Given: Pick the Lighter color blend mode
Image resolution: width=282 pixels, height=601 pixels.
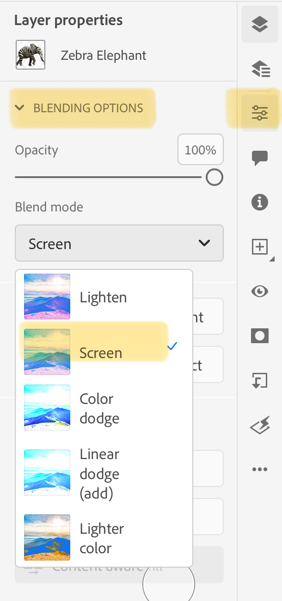Looking at the screenshot, I should [x=101, y=538].
